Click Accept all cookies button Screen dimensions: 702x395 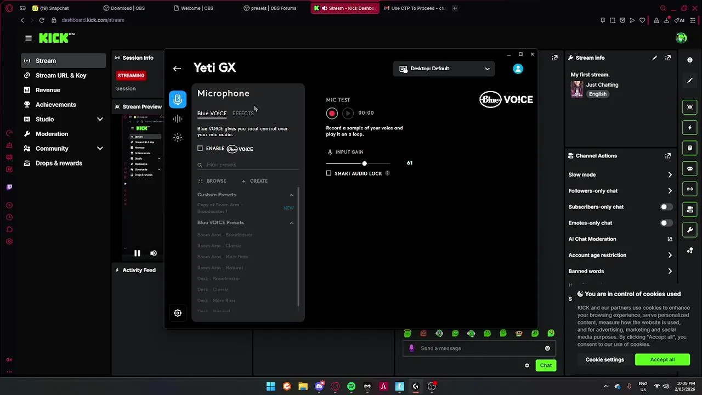click(663, 360)
